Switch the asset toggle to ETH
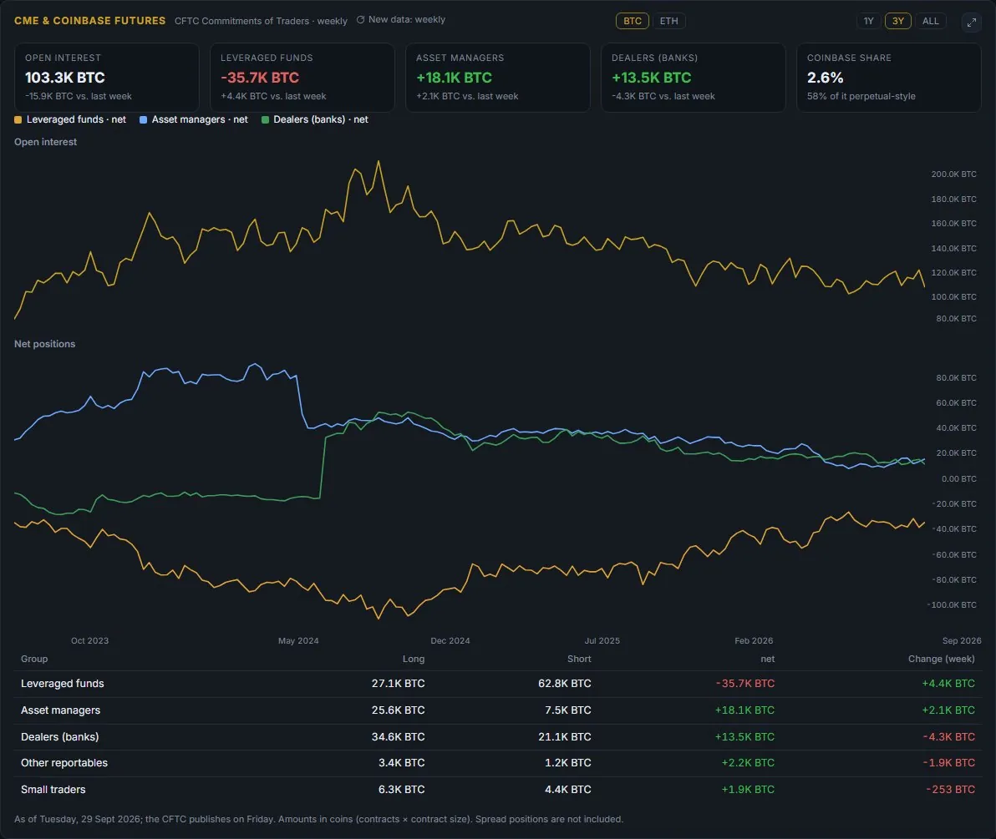The height and width of the screenshot is (839, 996). coord(668,21)
